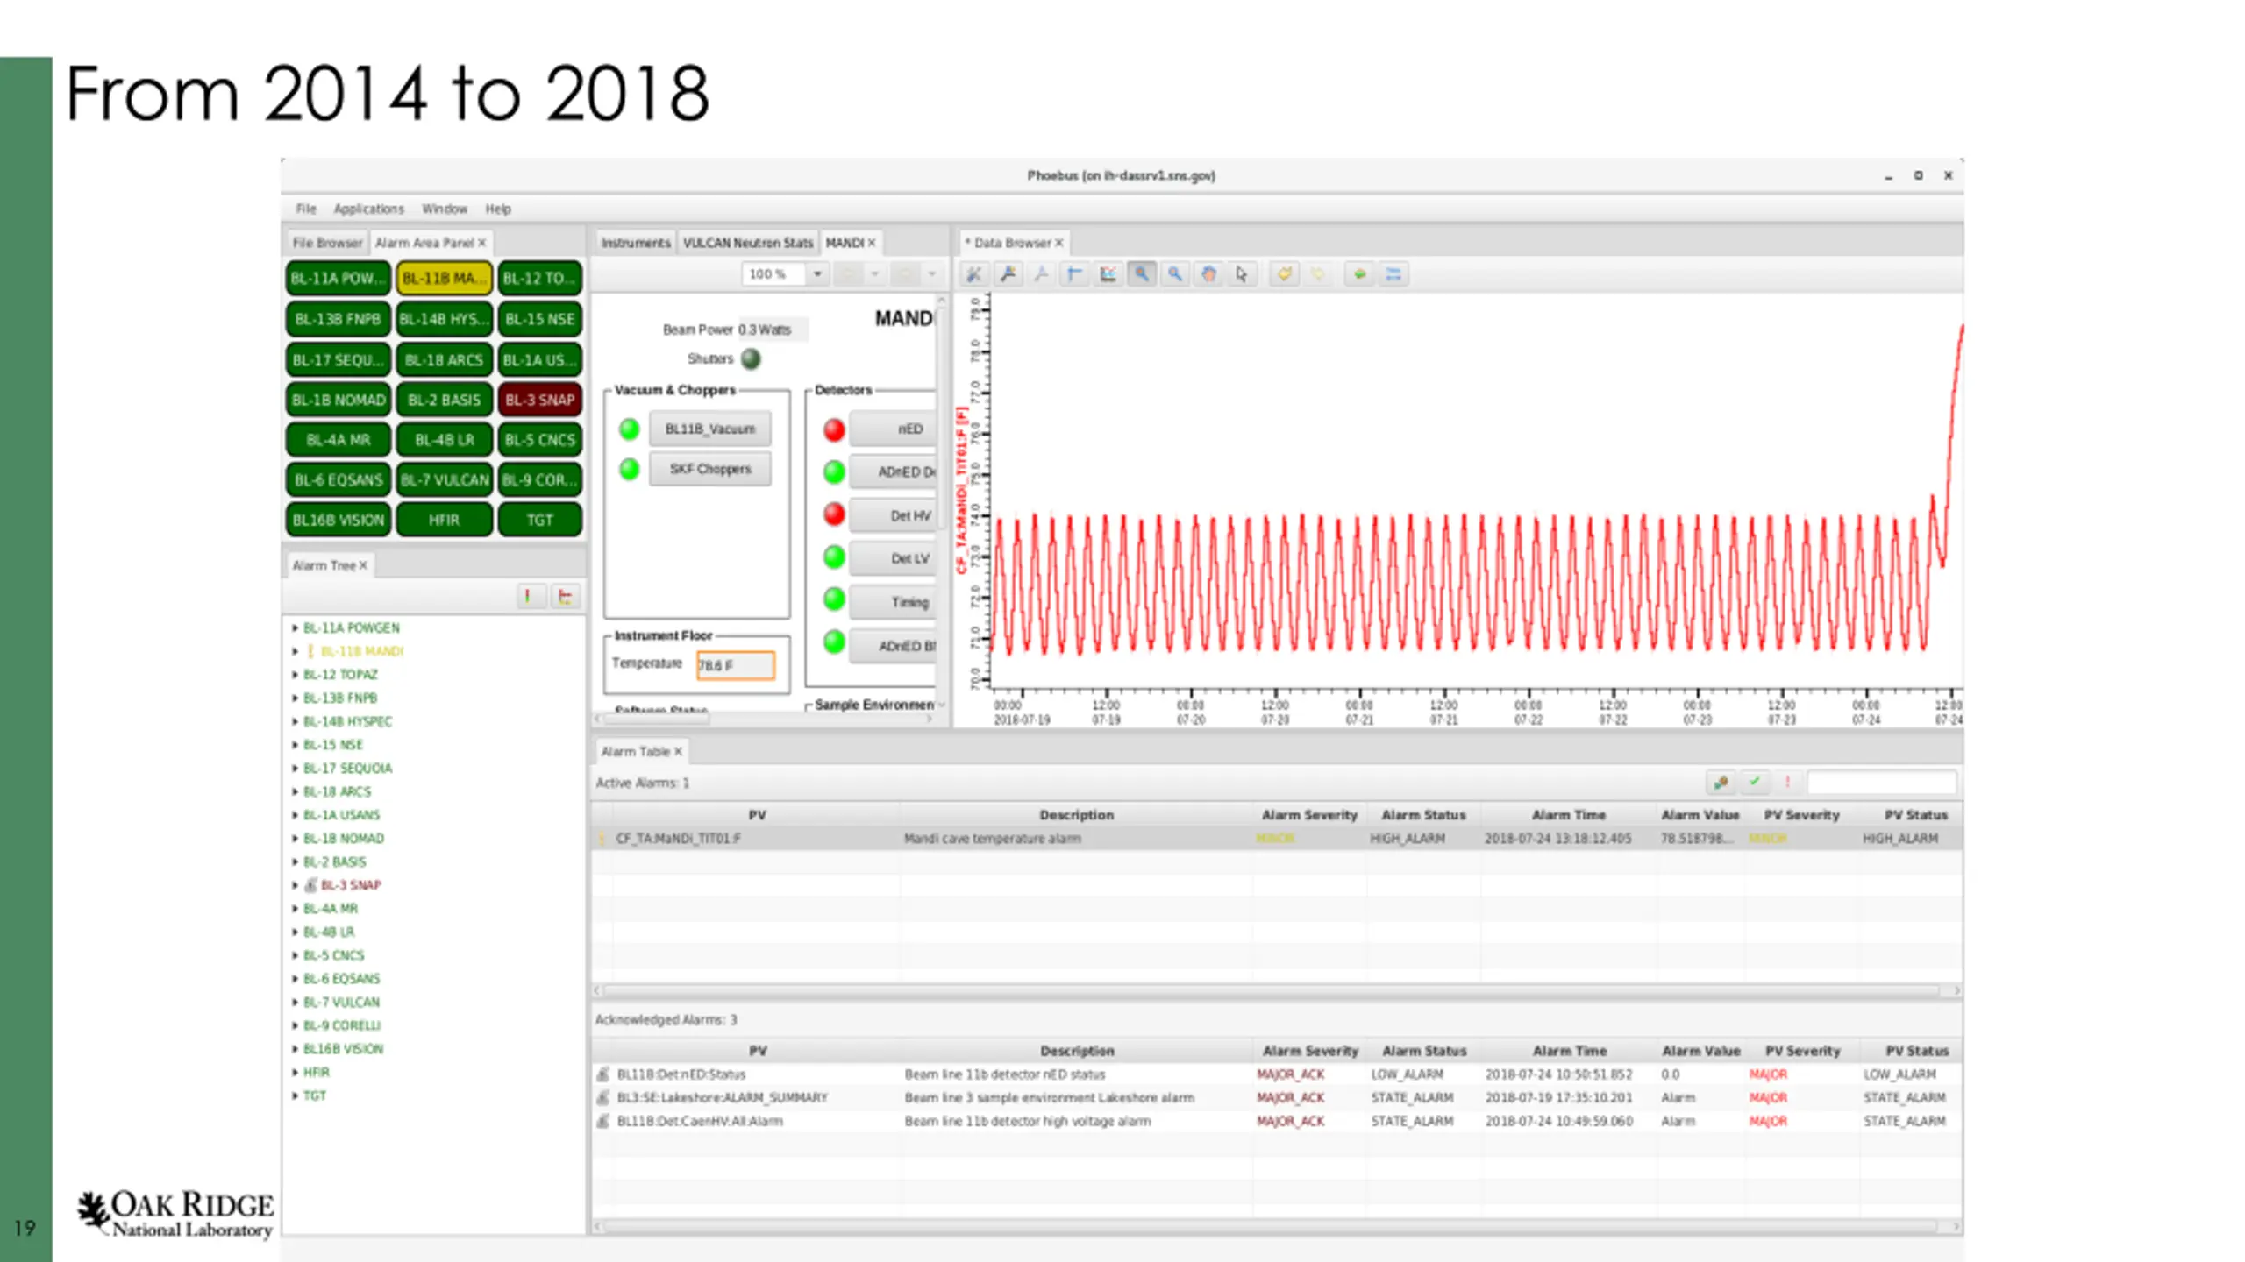The image size is (2245, 1262).
Task: Activate the pan hand tool
Action: click(x=1208, y=274)
